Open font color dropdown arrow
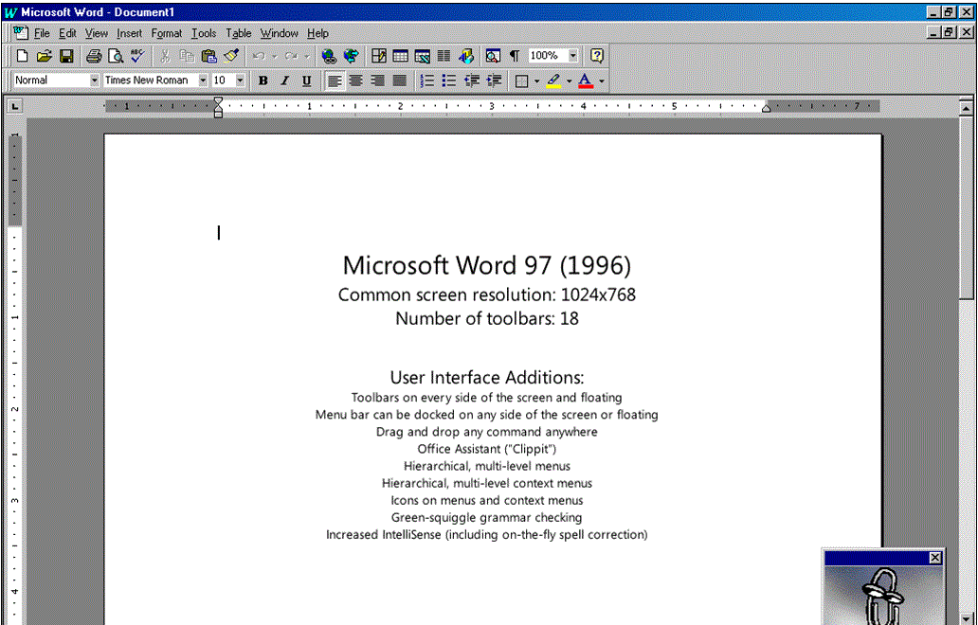The height and width of the screenshot is (625, 978). (x=601, y=81)
